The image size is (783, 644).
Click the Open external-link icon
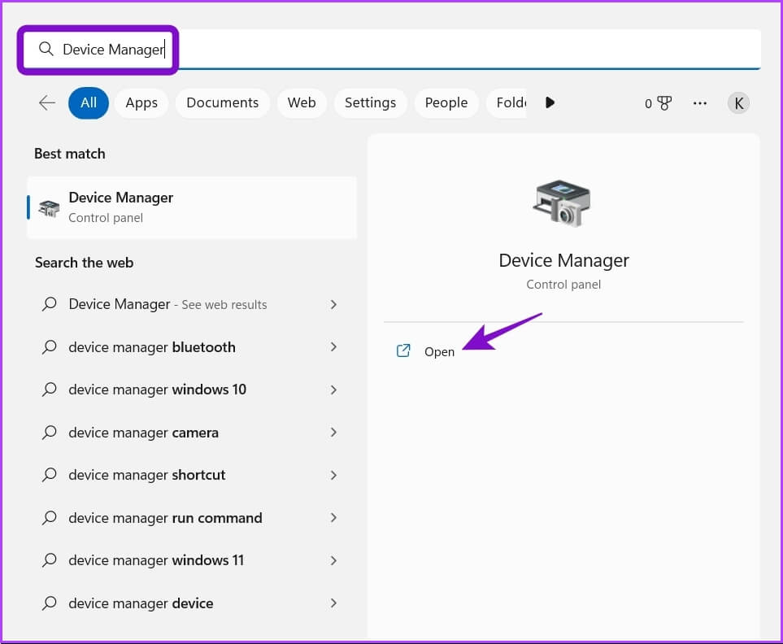403,351
